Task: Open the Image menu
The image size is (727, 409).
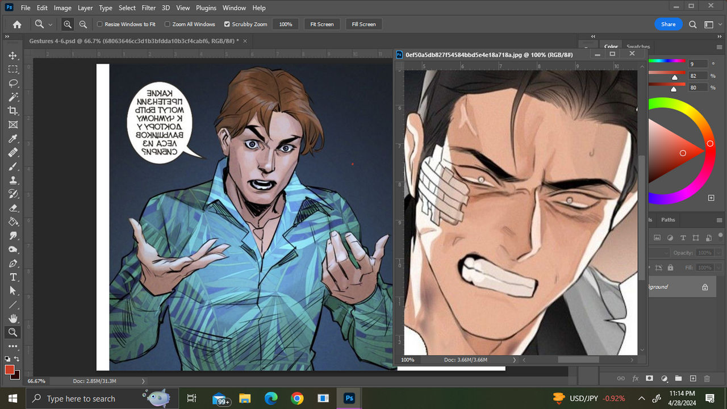Action: click(62, 8)
